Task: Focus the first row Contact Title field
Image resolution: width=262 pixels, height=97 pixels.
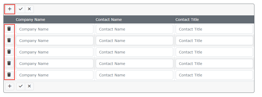Action: pyautogui.click(x=214, y=29)
